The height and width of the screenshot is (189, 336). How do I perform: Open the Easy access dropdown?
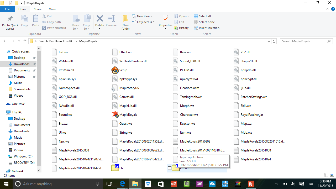click(x=145, y=22)
